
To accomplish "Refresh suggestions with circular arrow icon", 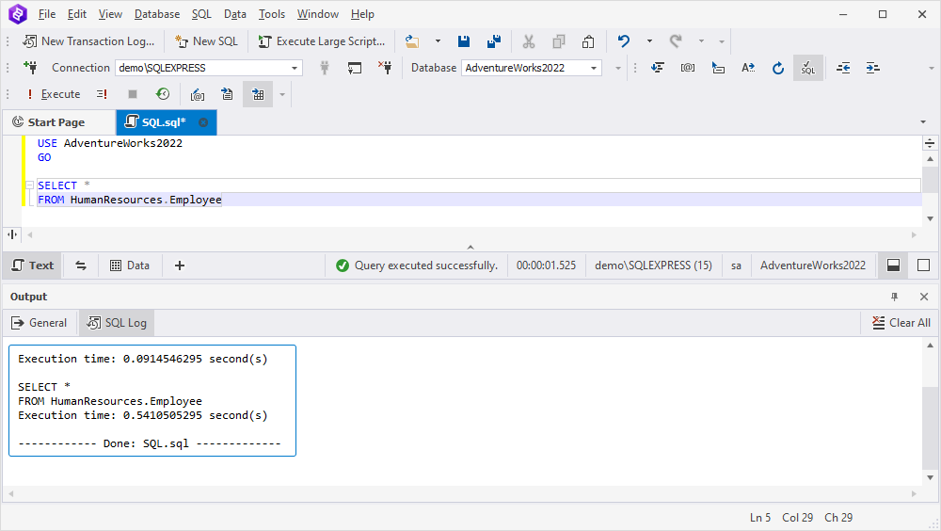I will [x=778, y=68].
